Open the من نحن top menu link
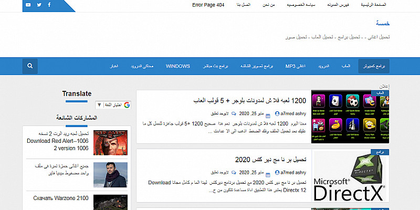The image size is (420, 210). click(269, 5)
